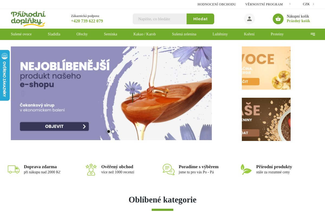Select the first carousel slide dot
This screenshot has height=216, width=325.
coord(109,131)
